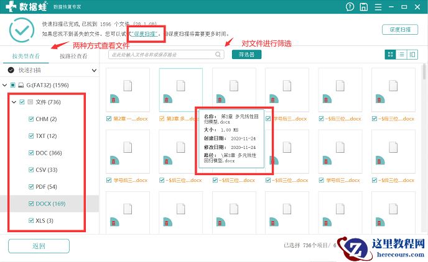
Task: Open the hamburger menu icon
Action: pyautogui.click(x=378, y=7)
